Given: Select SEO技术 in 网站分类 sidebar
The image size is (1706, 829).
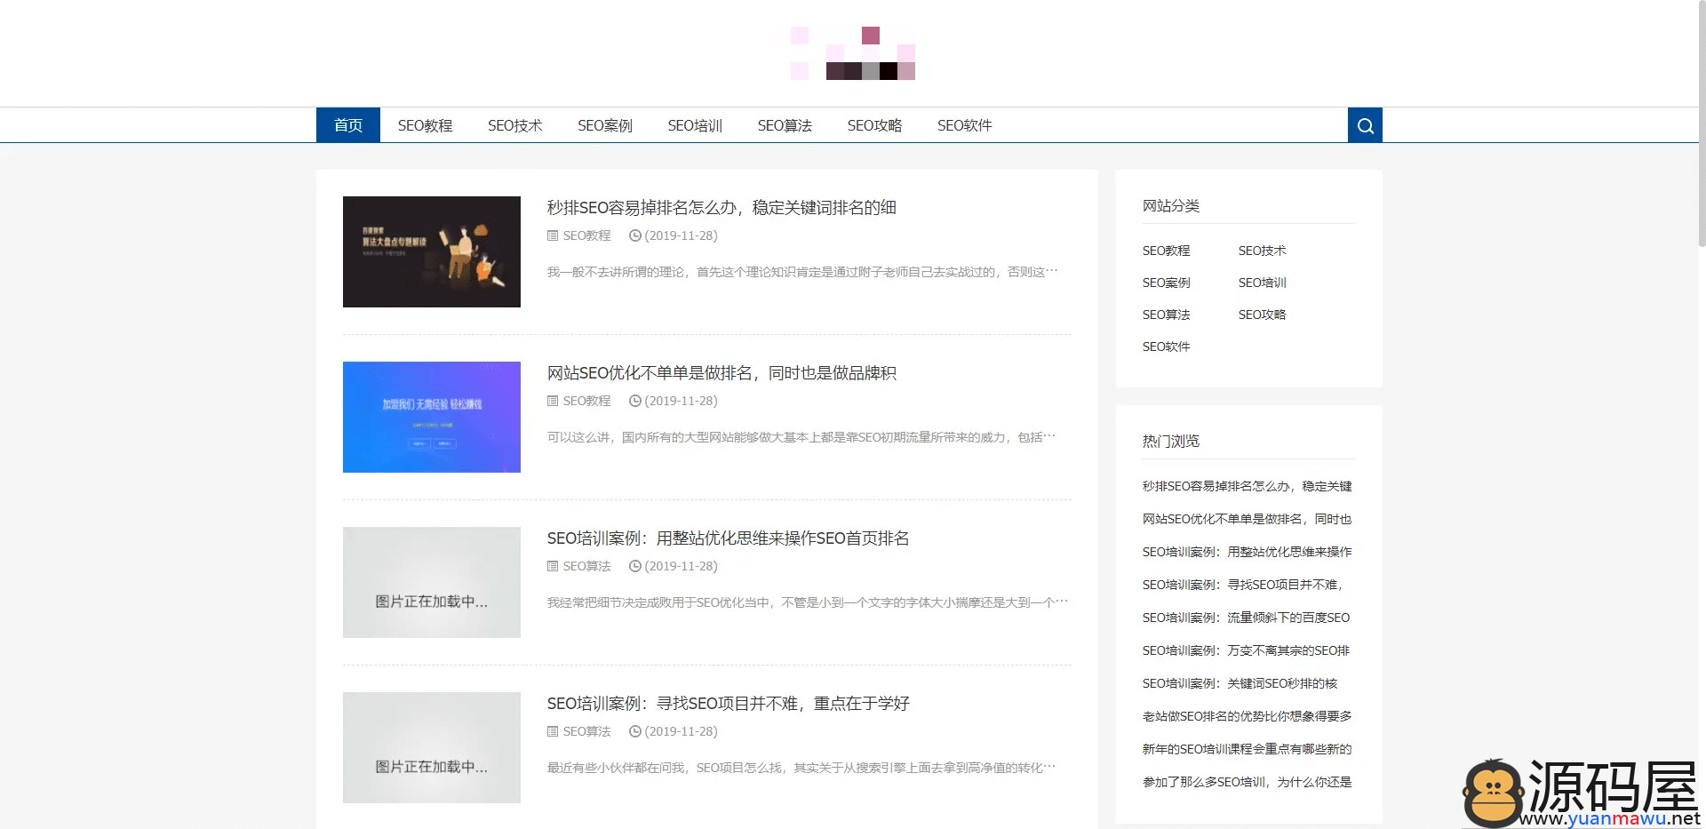Looking at the screenshot, I should click(x=1262, y=251).
